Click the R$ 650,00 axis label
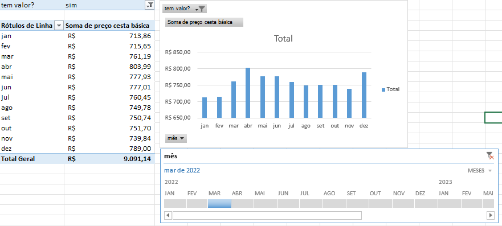Screen dimensions: 502x226 tap(178, 117)
